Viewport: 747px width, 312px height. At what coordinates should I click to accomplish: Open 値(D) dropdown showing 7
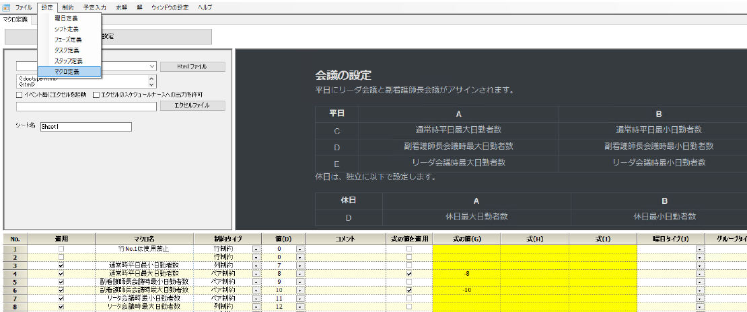(x=299, y=266)
